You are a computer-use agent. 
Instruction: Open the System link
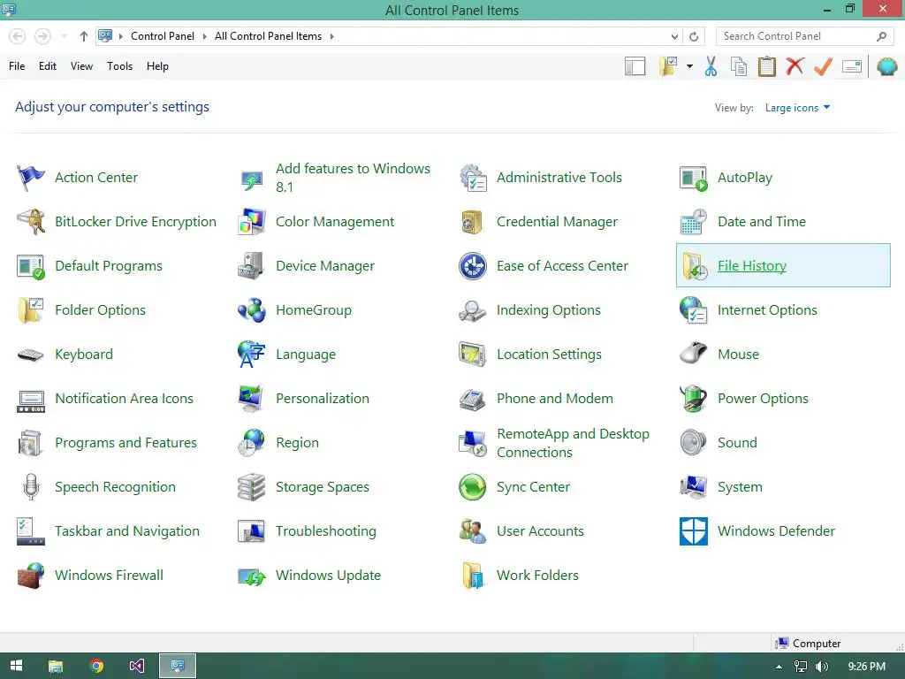coord(740,487)
